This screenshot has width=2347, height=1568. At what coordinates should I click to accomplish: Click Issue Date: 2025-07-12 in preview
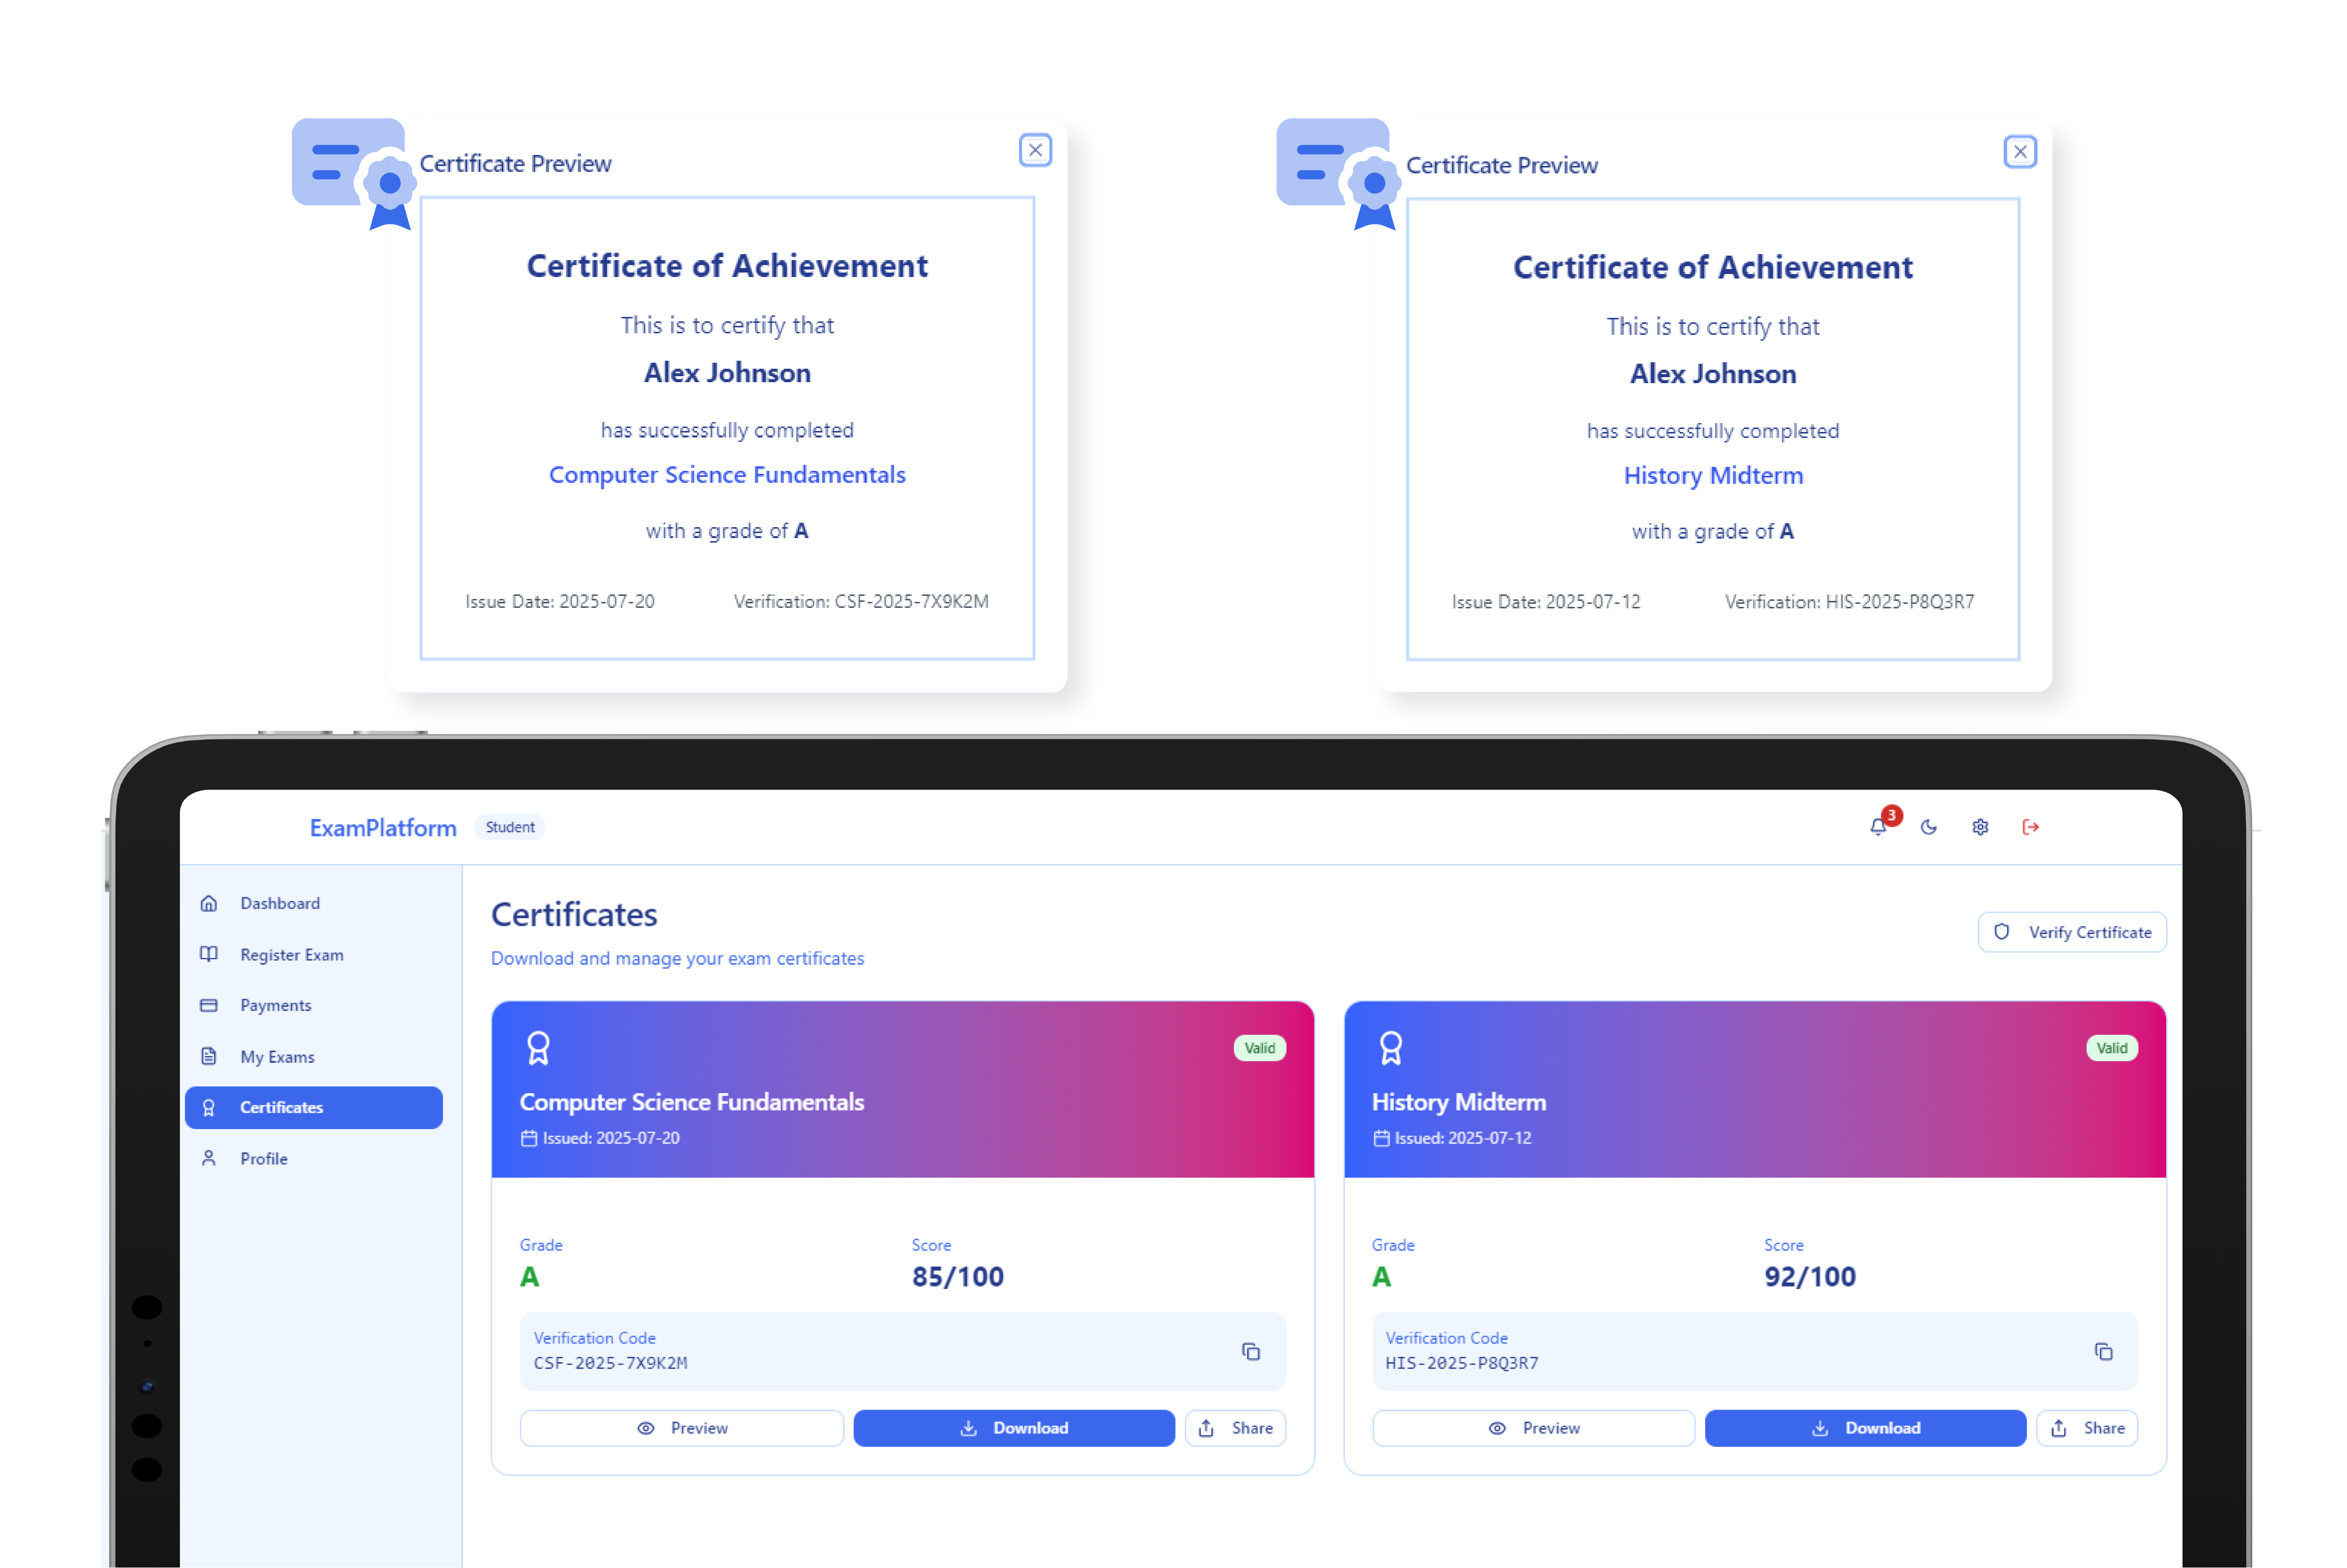point(1546,602)
